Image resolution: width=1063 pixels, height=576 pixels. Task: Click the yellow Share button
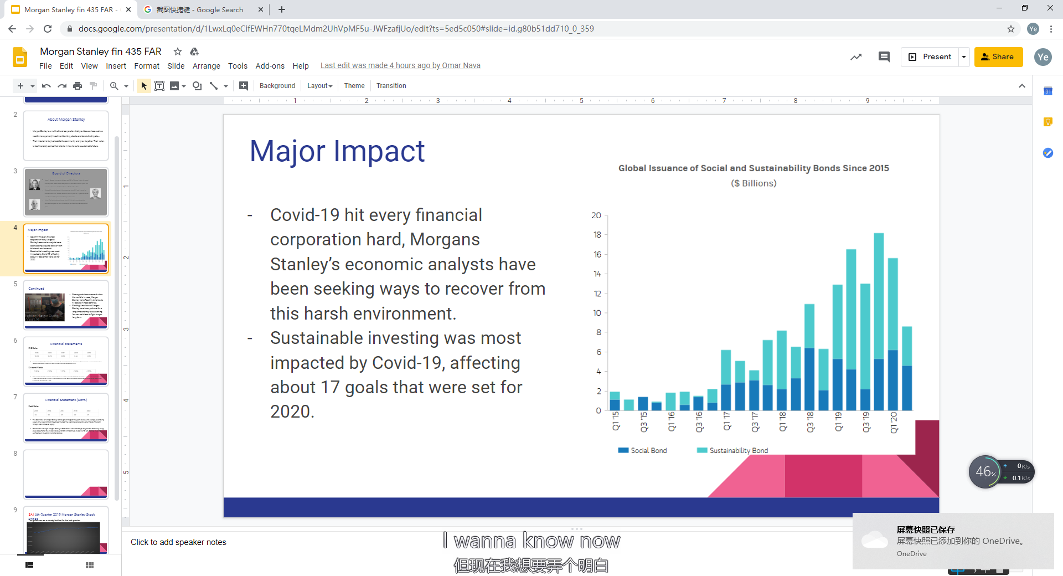click(998, 57)
